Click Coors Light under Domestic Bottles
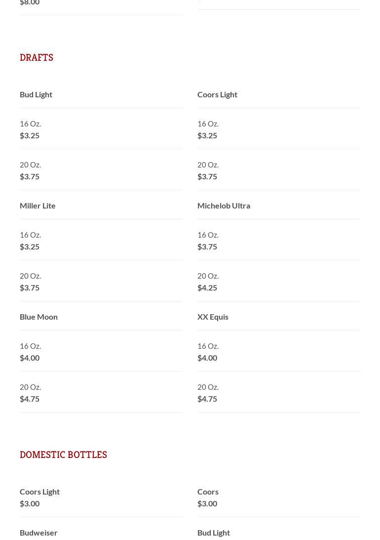 tap(39, 492)
